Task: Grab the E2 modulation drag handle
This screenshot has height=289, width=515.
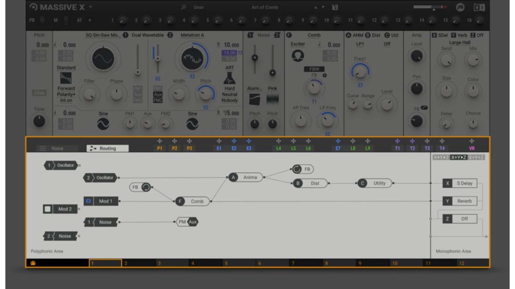Action: click(234, 141)
